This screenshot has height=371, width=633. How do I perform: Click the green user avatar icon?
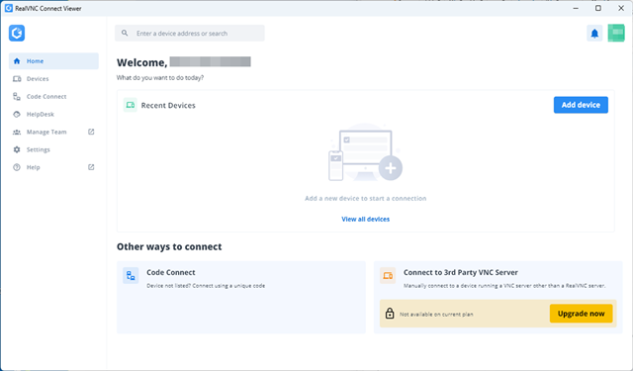616,33
